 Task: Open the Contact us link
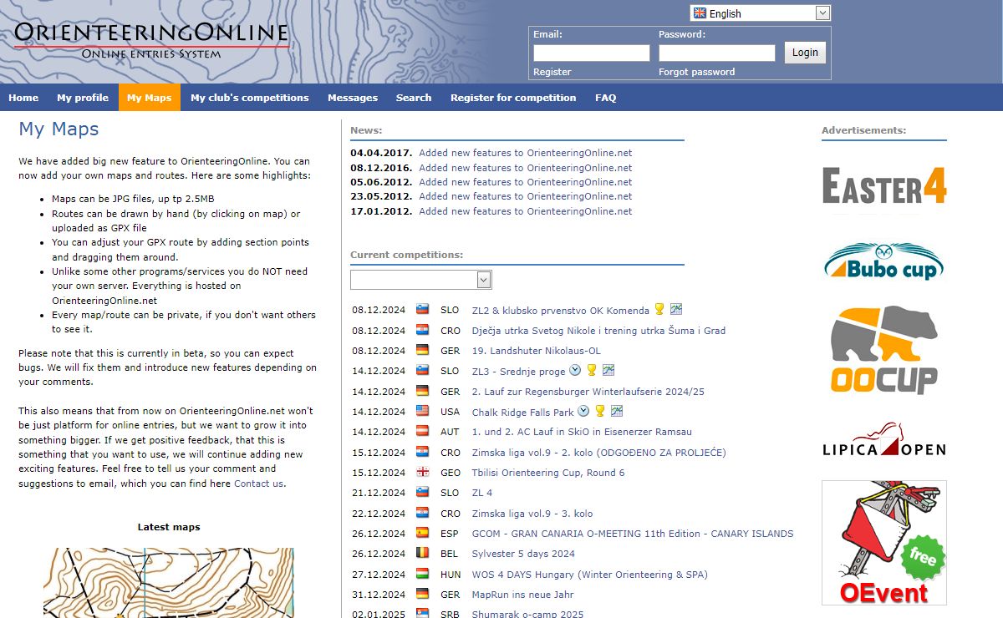click(x=258, y=484)
